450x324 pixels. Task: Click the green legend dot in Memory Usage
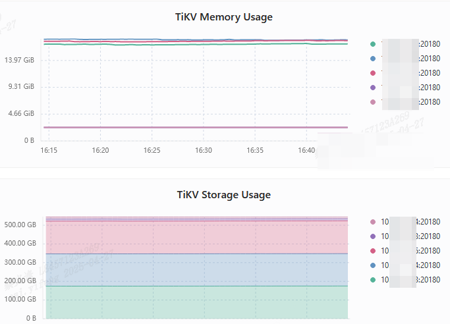pos(373,44)
